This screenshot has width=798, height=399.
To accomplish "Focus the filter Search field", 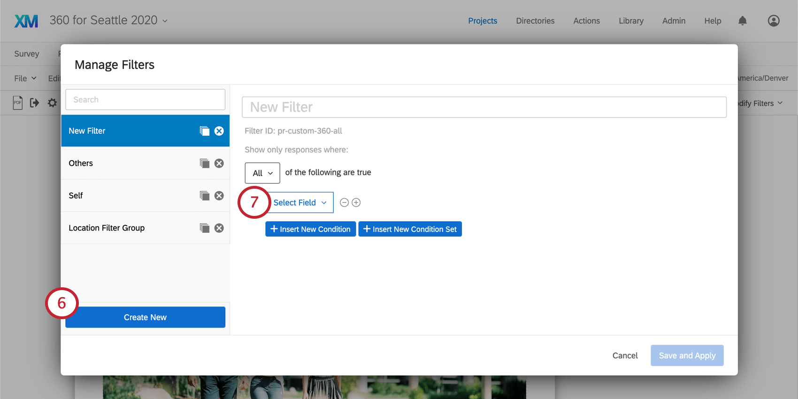I will pos(146,100).
